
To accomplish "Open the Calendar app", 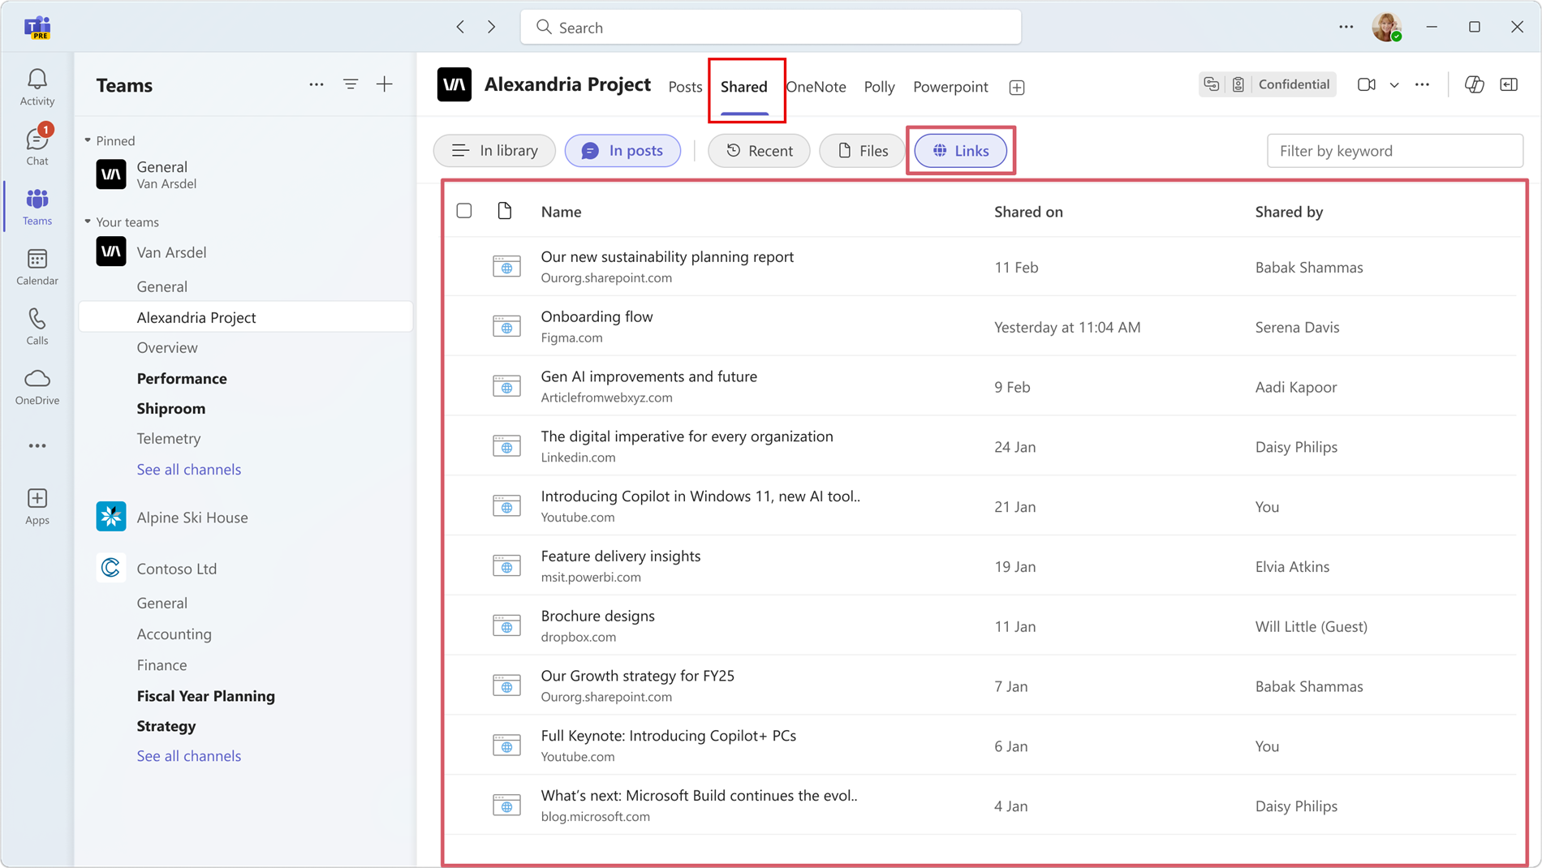I will click(x=37, y=266).
